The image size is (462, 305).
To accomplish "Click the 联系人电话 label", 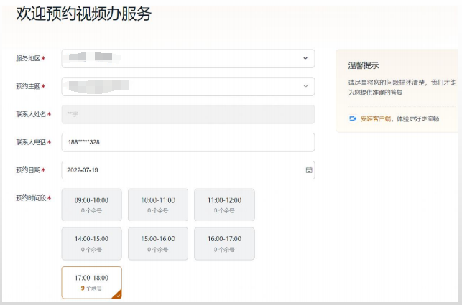I will tap(31, 142).
